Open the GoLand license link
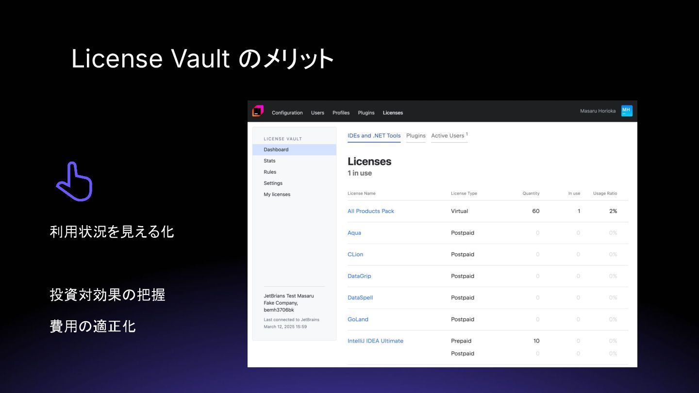The width and height of the screenshot is (699, 393). pyautogui.click(x=358, y=319)
